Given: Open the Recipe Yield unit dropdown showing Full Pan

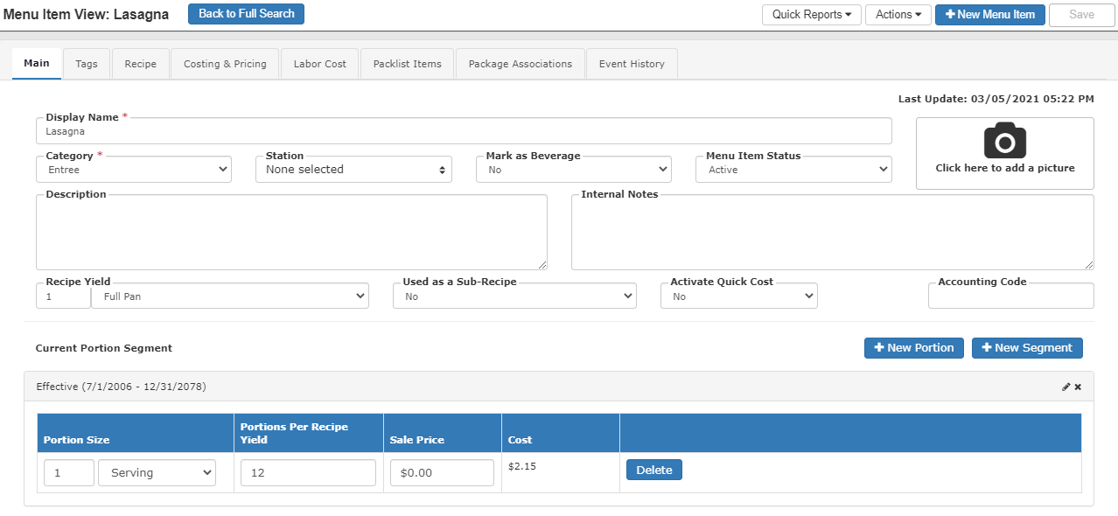Looking at the screenshot, I should [230, 296].
